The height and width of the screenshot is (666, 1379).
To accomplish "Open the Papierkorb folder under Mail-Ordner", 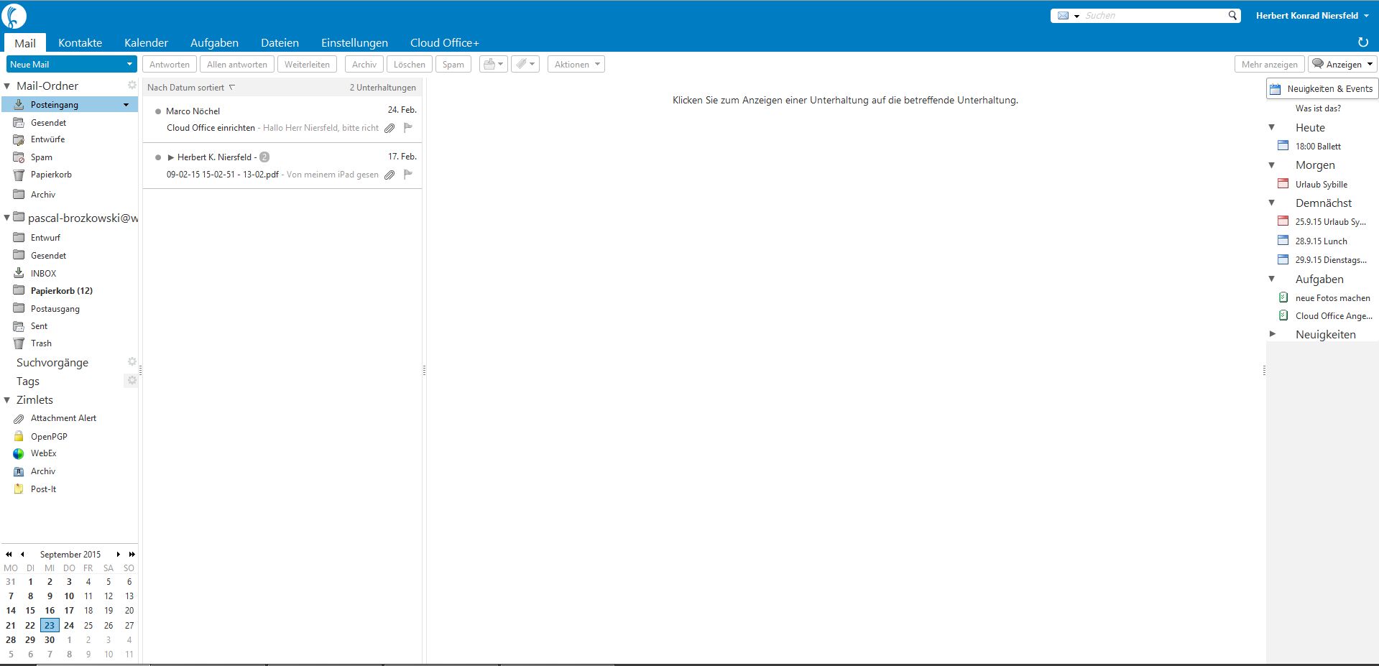I will pyautogui.click(x=51, y=175).
